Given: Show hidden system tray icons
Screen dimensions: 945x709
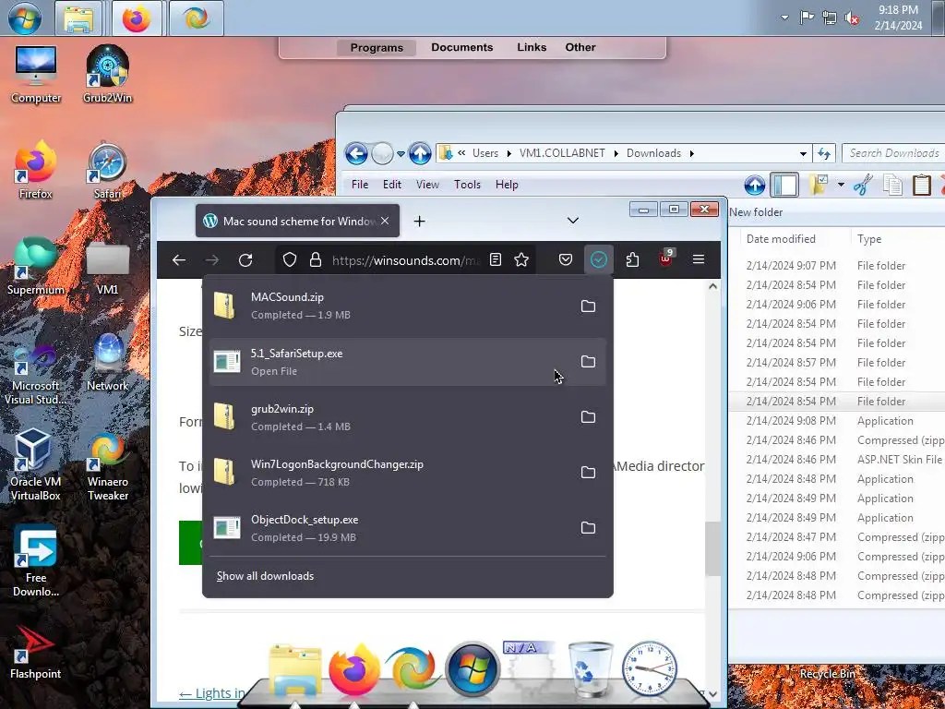Looking at the screenshot, I should pos(784,18).
